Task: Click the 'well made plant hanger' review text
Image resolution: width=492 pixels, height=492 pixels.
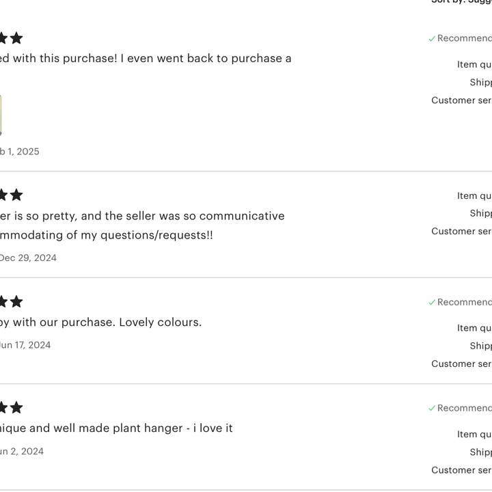Action: [x=116, y=428]
